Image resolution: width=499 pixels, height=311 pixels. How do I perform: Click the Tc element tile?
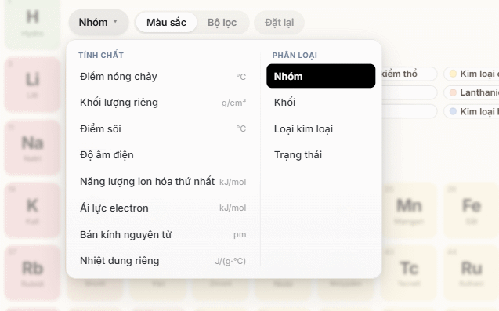tap(409, 273)
